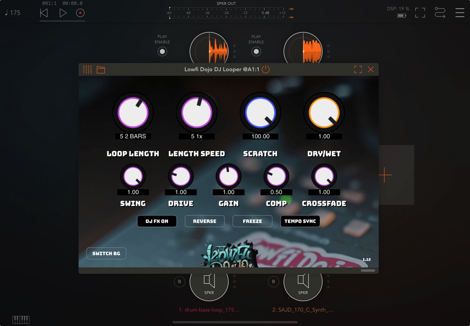Open the signal routing icon in top bar
Screen dimensions: 470x326
click(440, 13)
